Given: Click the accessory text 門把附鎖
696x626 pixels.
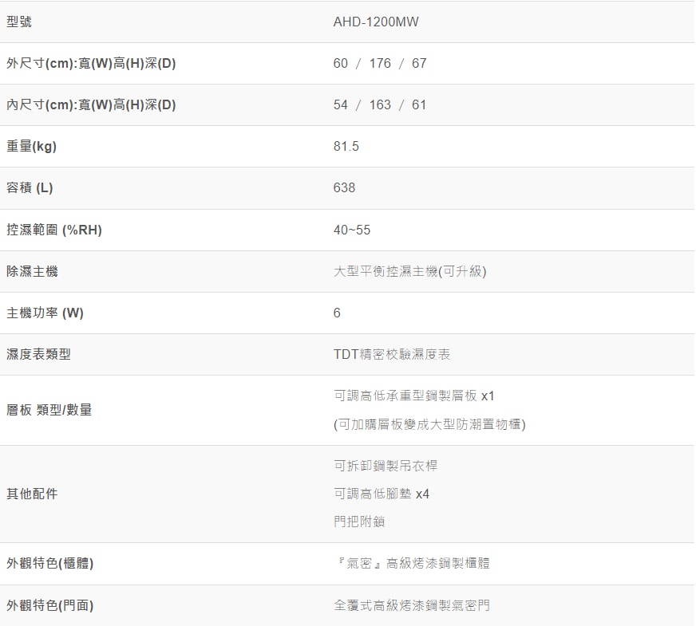Looking at the screenshot, I should coord(359,522).
